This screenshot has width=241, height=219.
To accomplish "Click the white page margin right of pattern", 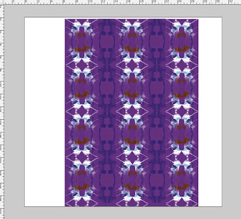I will pos(210,112).
